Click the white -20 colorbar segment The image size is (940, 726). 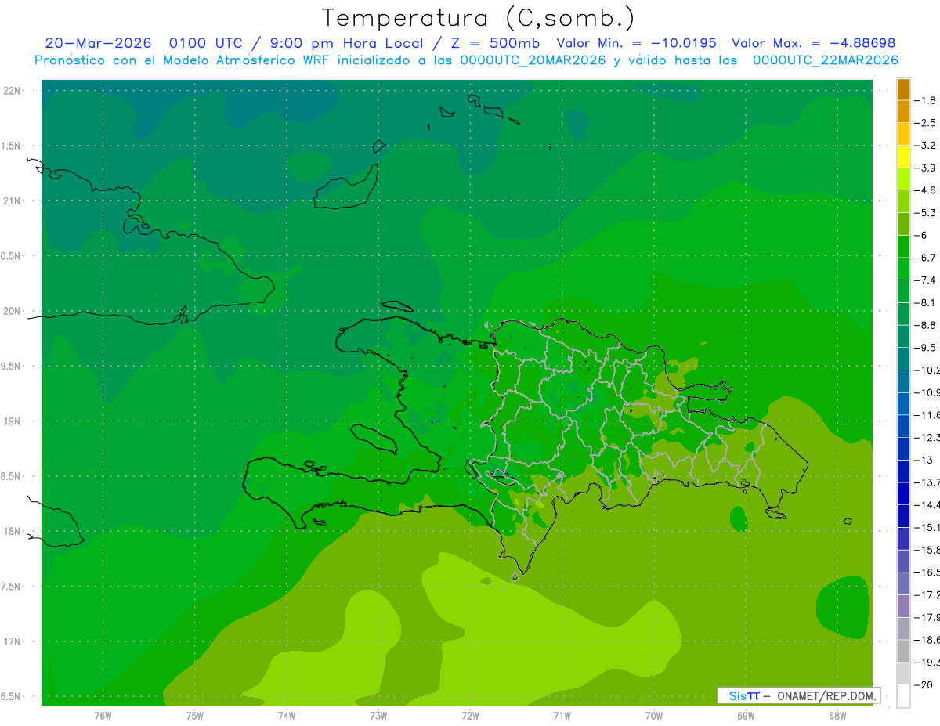tap(903, 696)
